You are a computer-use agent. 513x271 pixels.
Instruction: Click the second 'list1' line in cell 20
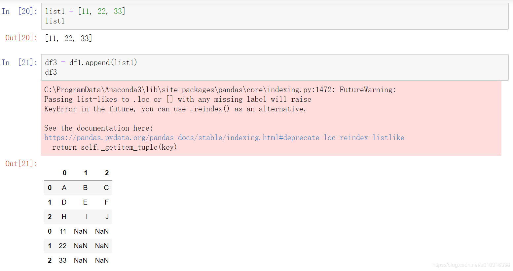click(55, 21)
